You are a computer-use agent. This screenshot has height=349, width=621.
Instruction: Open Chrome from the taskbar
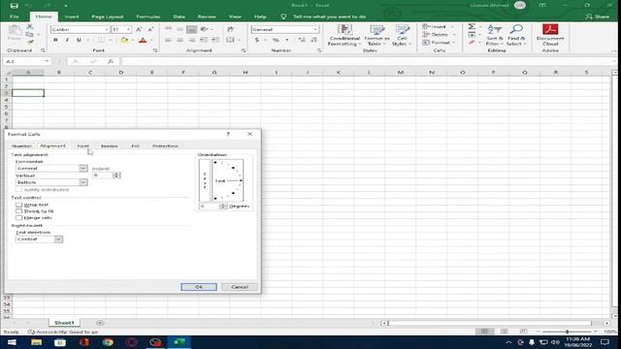[x=108, y=342]
